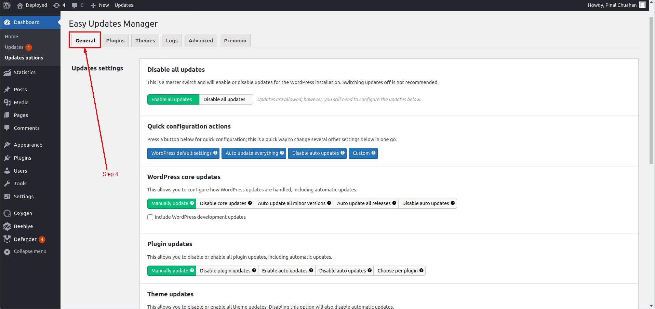
Task: Select Disable plugin updates option
Action: tap(227, 271)
